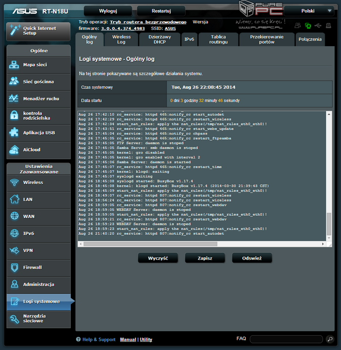Open Logi systemowe notepad icon
This screenshot has width=341, height=350.
click(15, 301)
